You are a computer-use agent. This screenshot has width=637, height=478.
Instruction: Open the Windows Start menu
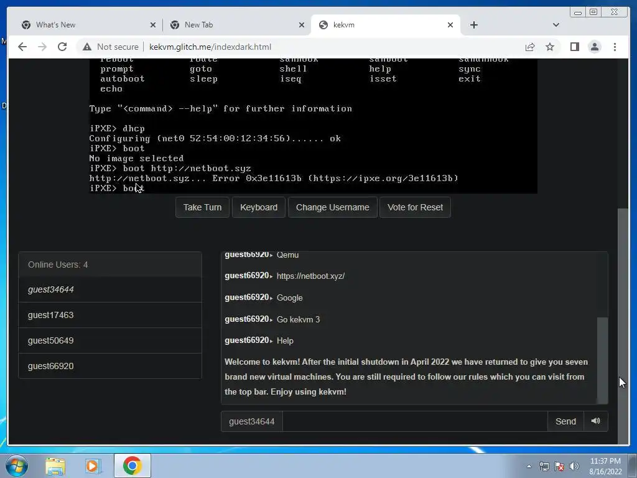[x=17, y=466]
